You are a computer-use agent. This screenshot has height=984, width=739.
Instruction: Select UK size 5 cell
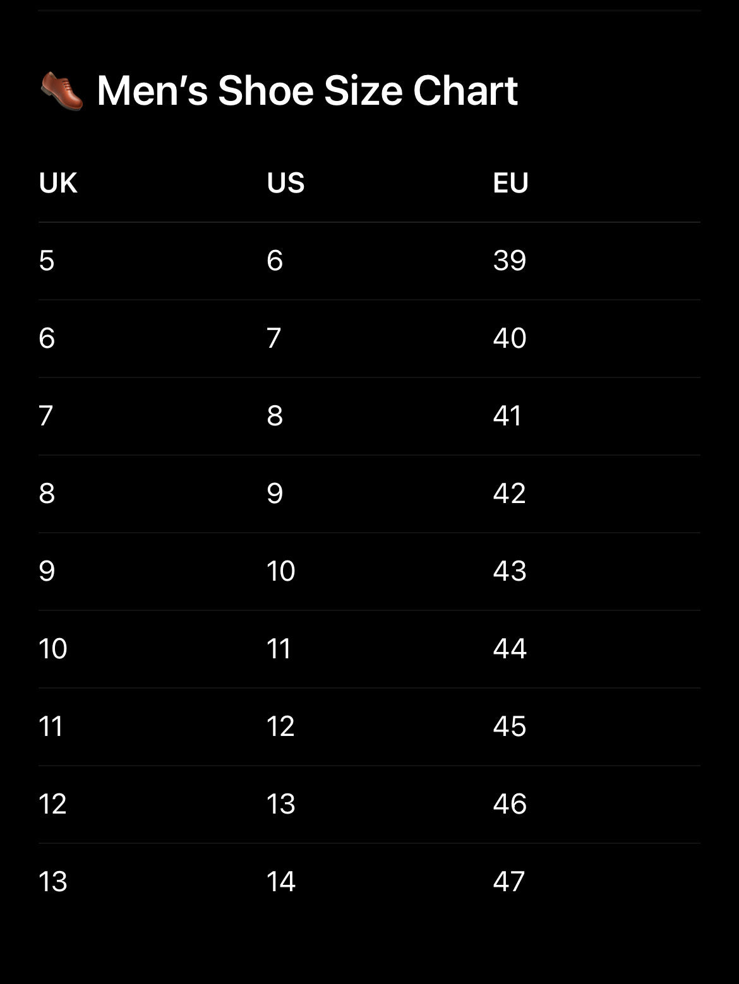click(47, 261)
